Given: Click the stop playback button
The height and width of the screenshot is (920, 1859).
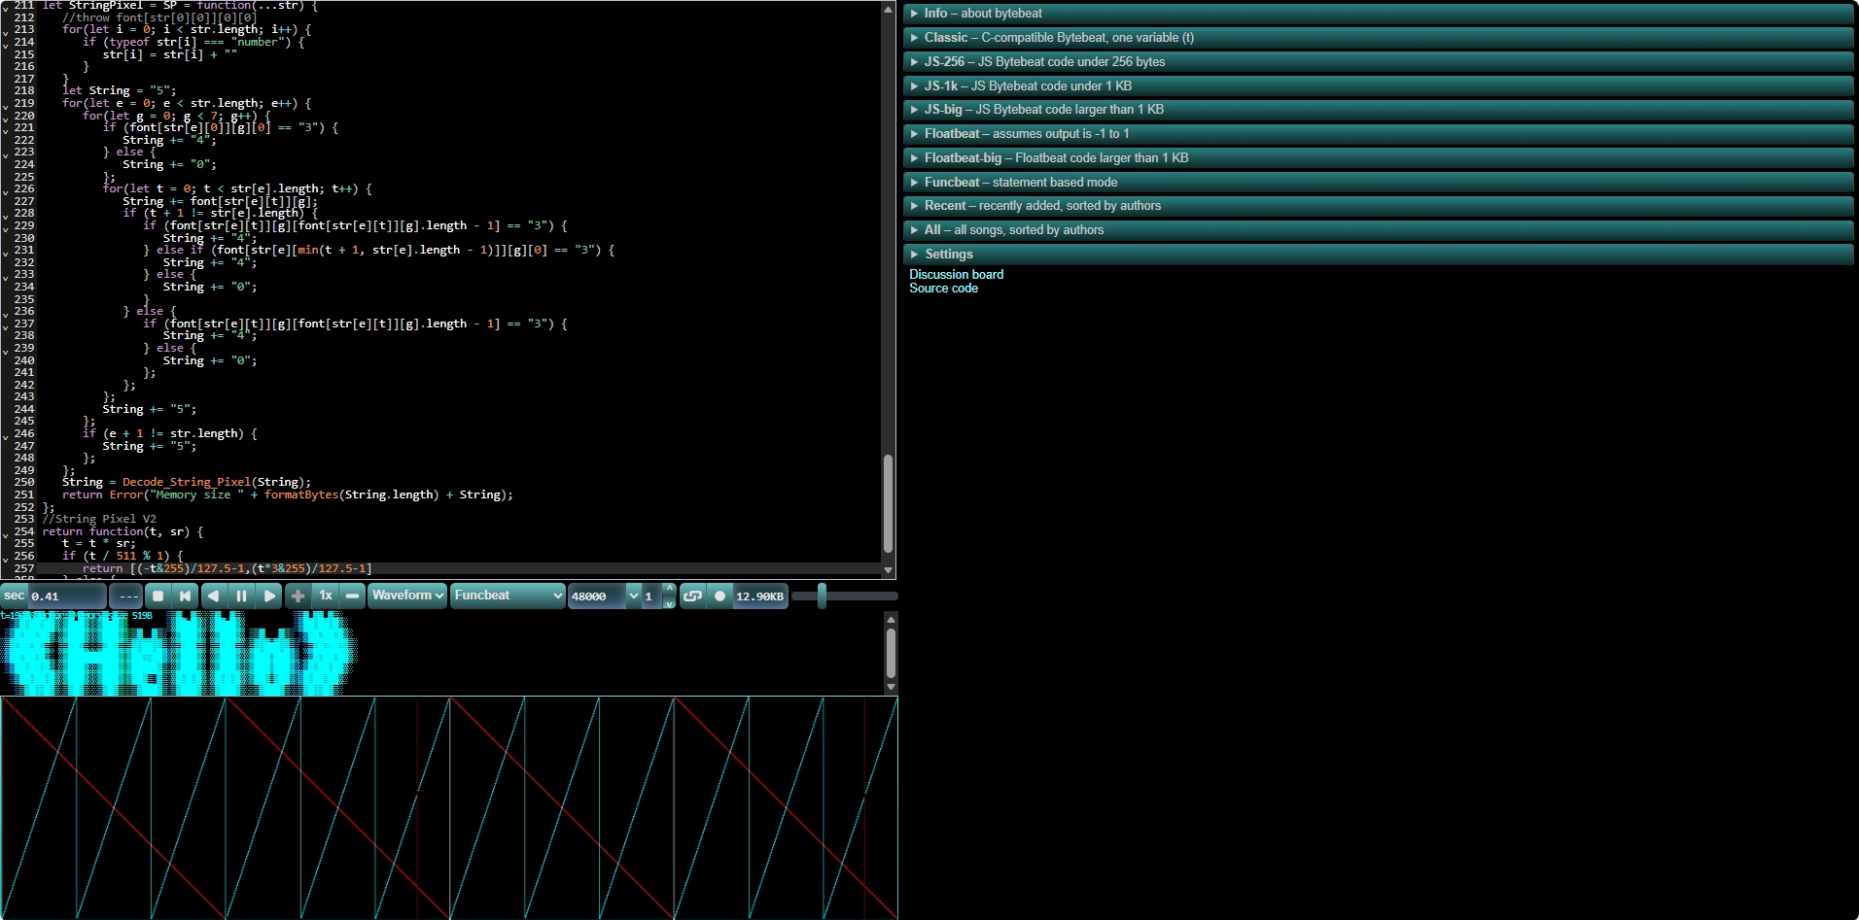Looking at the screenshot, I should click(x=158, y=596).
